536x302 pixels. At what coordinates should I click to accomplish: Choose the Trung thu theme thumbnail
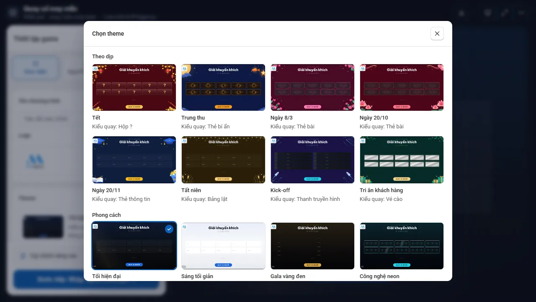point(223,87)
